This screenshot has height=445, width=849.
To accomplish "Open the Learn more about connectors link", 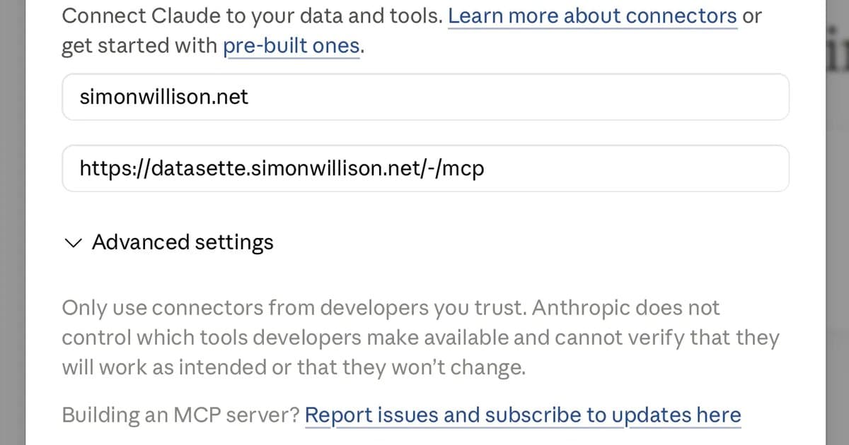I will pos(593,16).
